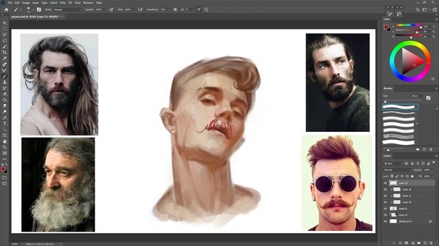This screenshot has height=246, width=439.
Task: Open the Filter menu
Action: point(62,3)
